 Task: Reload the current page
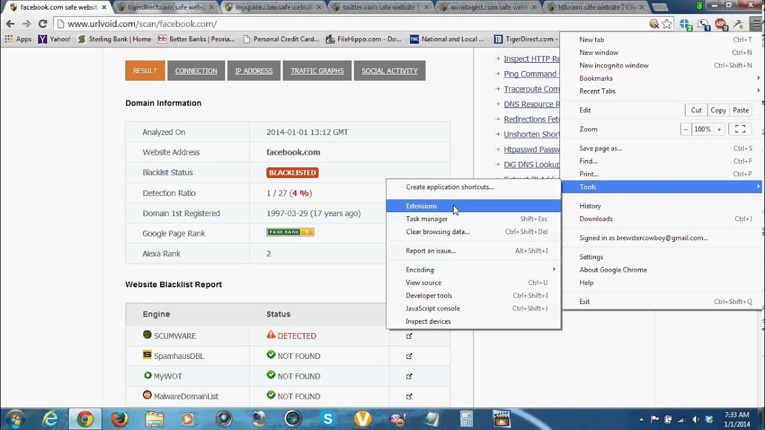coord(42,24)
